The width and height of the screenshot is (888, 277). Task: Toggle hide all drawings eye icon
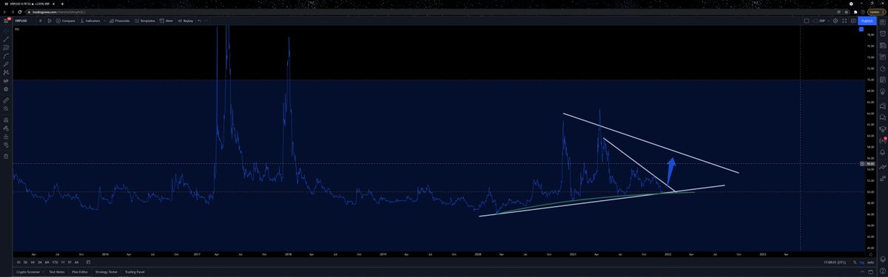point(6,145)
